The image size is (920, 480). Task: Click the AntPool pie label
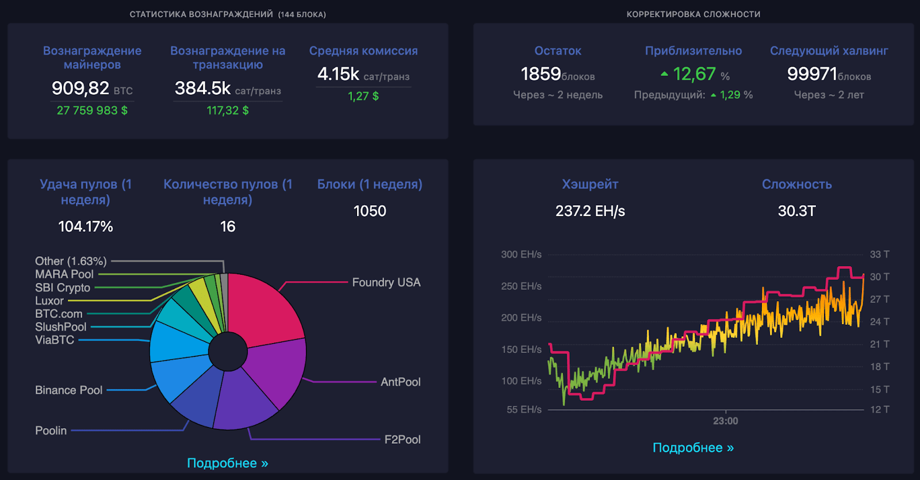[401, 382]
